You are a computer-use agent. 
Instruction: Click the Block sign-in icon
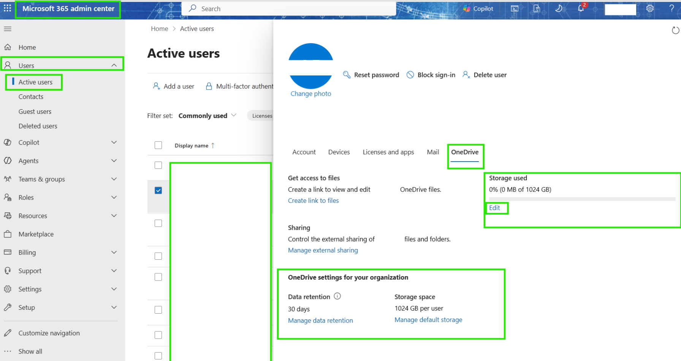[x=410, y=75]
